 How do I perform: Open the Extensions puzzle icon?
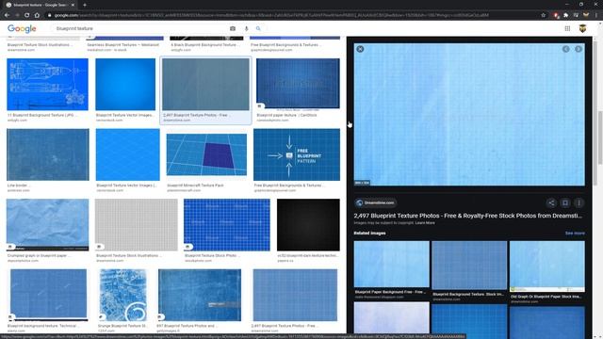(x=565, y=15)
